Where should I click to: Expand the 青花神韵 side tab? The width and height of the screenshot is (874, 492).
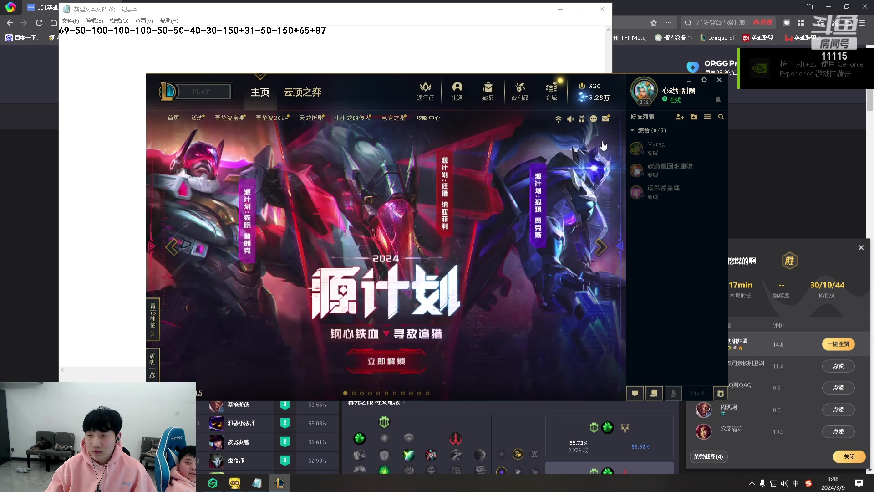[152, 320]
